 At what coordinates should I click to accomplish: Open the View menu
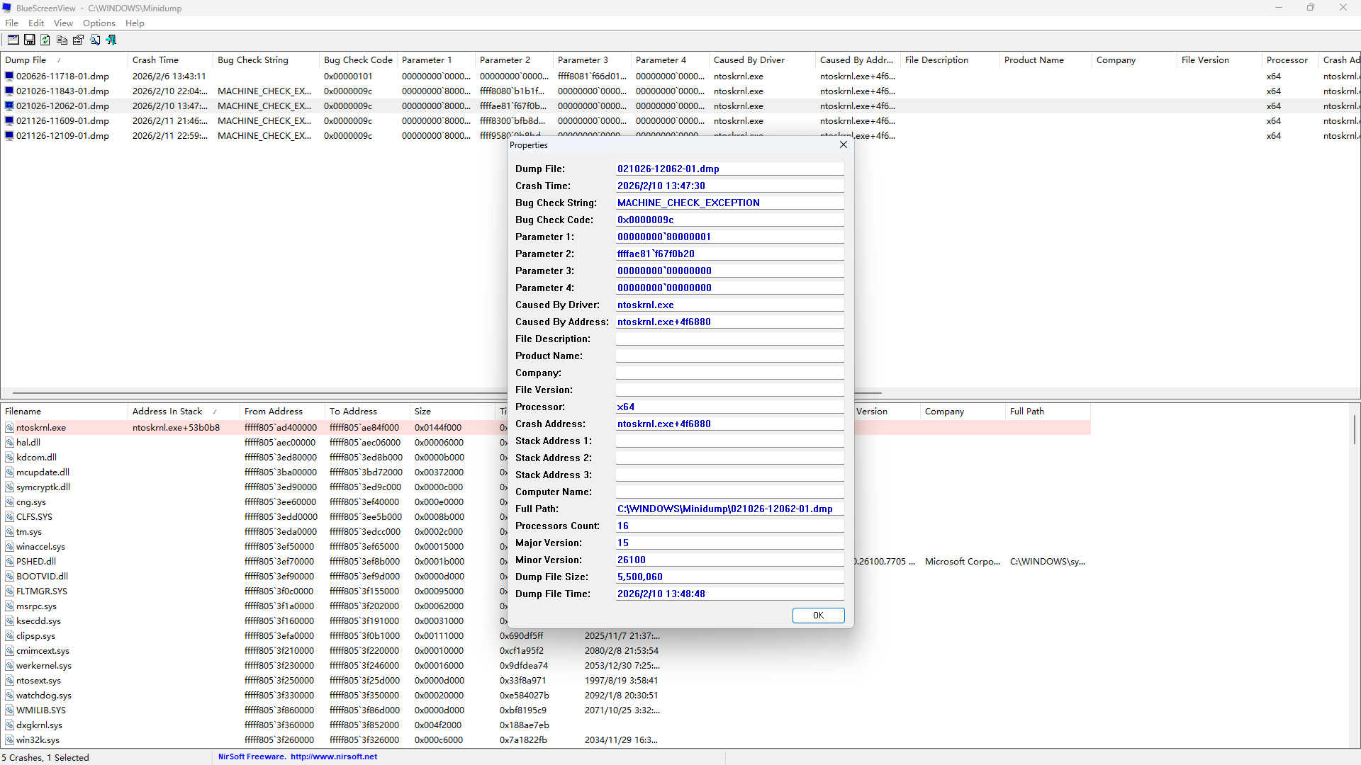pyautogui.click(x=63, y=23)
